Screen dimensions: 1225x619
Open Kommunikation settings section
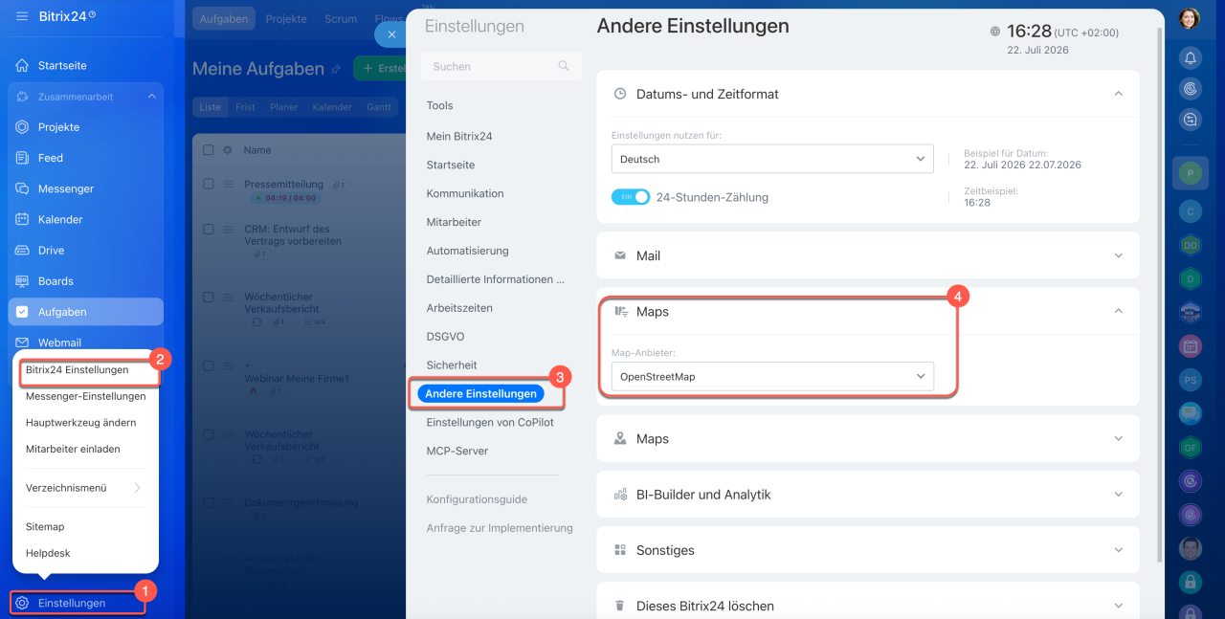coord(465,193)
